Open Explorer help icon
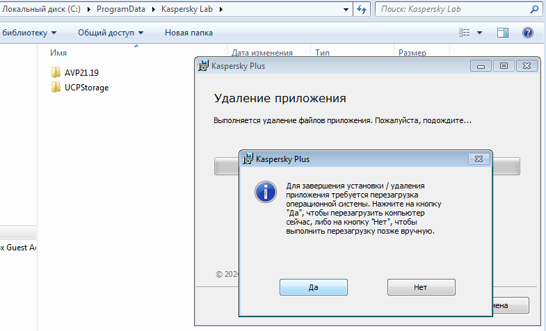 coord(528,33)
